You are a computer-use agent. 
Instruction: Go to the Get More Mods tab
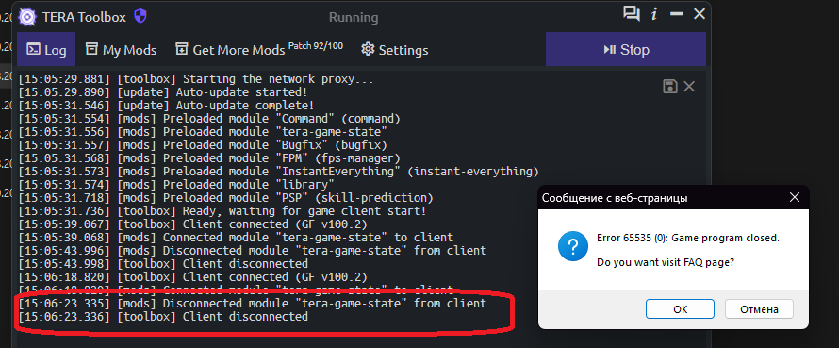click(x=259, y=50)
